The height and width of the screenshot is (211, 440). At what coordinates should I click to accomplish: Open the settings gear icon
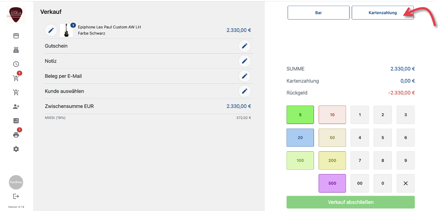(x=16, y=149)
